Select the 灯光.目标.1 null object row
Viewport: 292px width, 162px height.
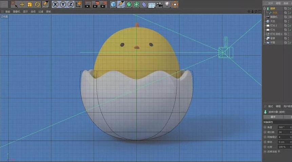[x=276, y=34]
